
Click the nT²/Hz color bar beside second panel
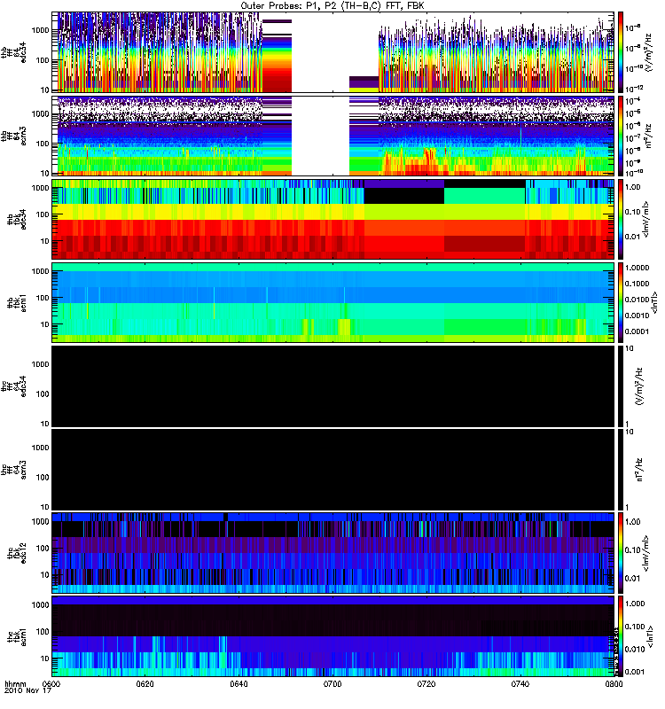click(621, 136)
